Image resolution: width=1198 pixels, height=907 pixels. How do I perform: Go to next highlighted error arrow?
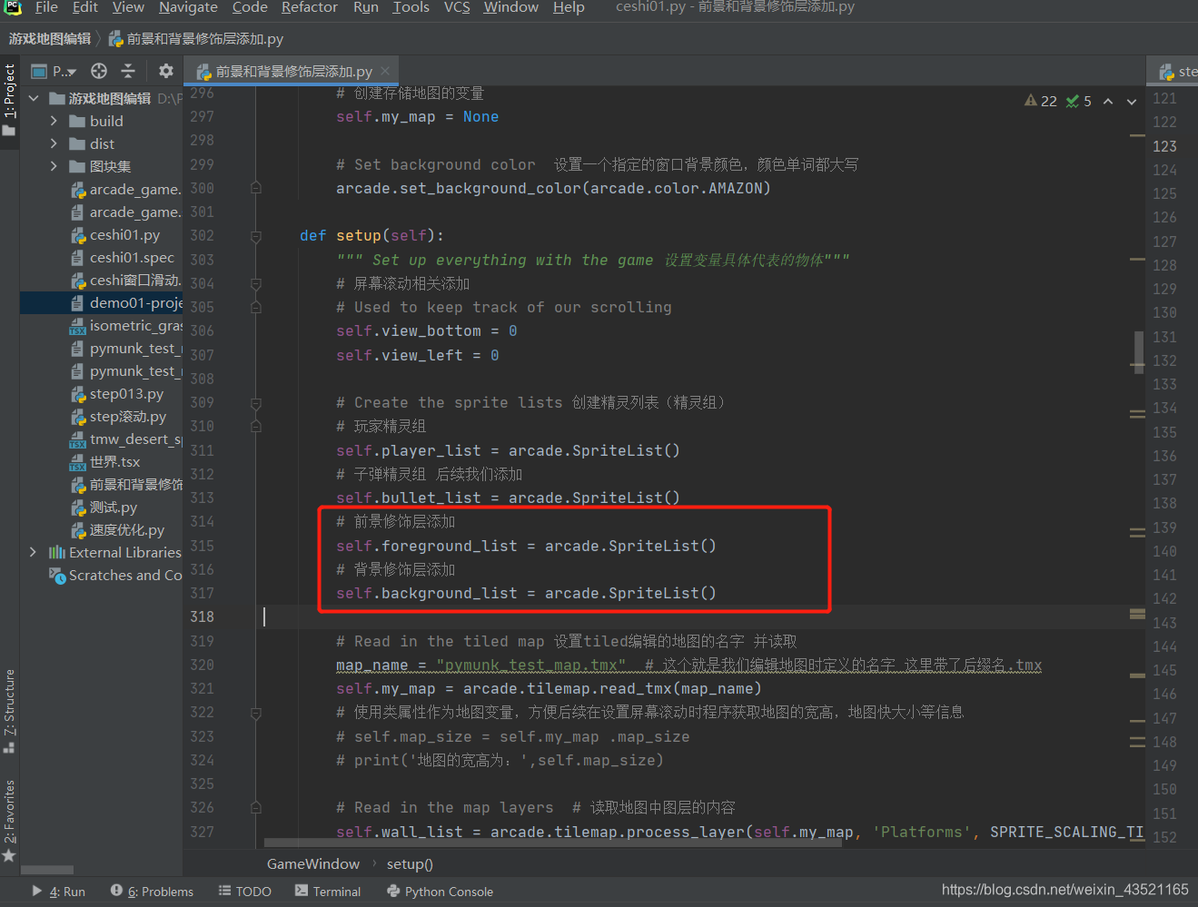click(x=1132, y=101)
